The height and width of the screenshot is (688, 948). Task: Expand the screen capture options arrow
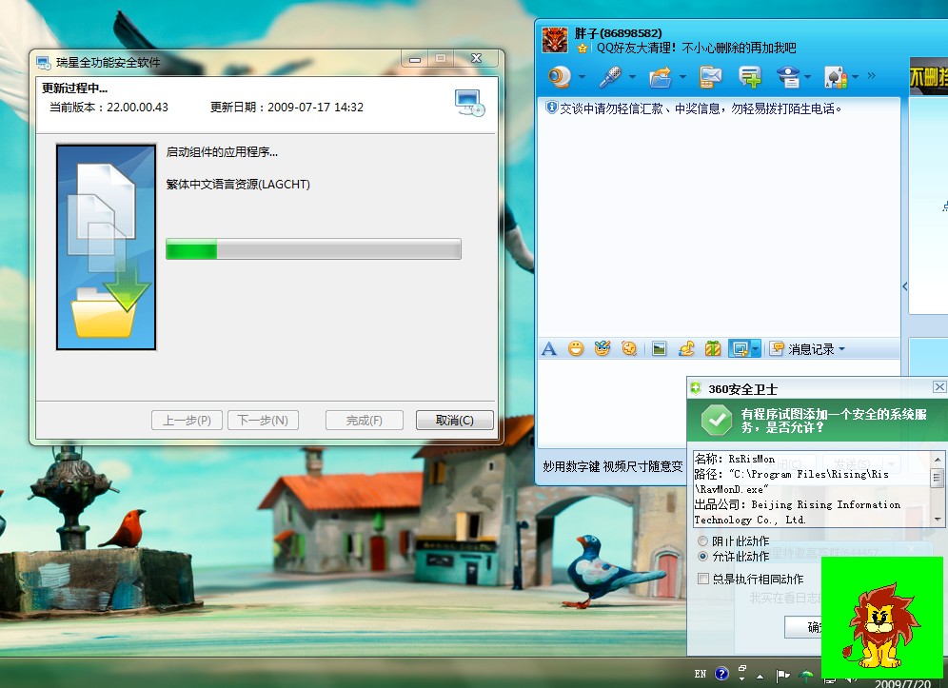(755, 349)
